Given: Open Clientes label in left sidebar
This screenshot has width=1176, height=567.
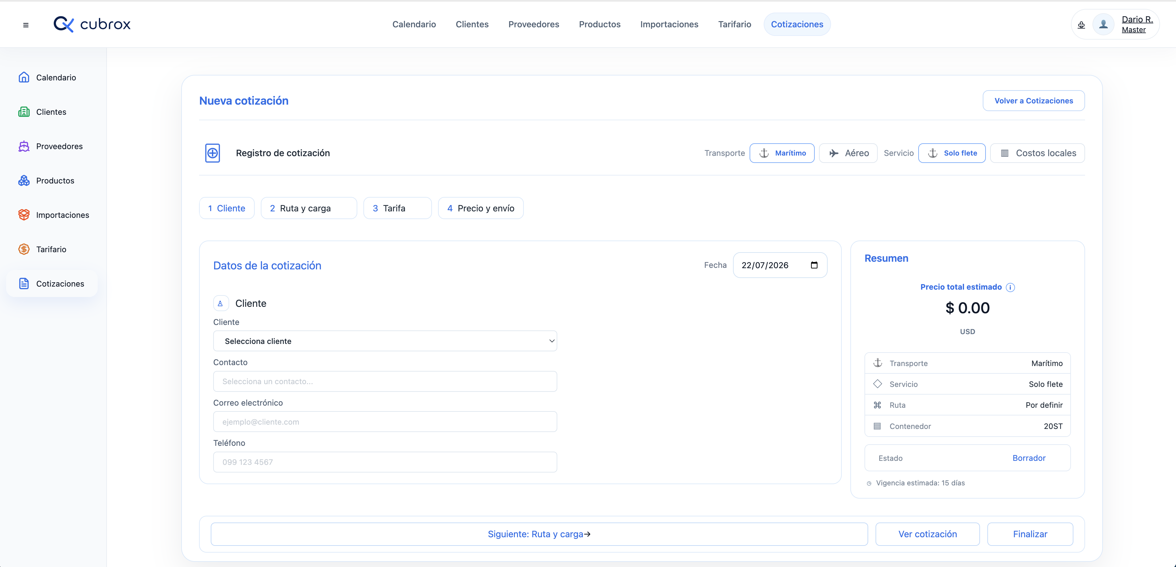Looking at the screenshot, I should point(51,112).
